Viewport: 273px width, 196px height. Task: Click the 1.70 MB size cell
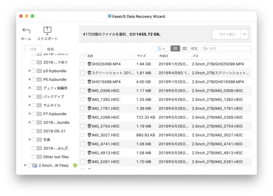[144, 162]
